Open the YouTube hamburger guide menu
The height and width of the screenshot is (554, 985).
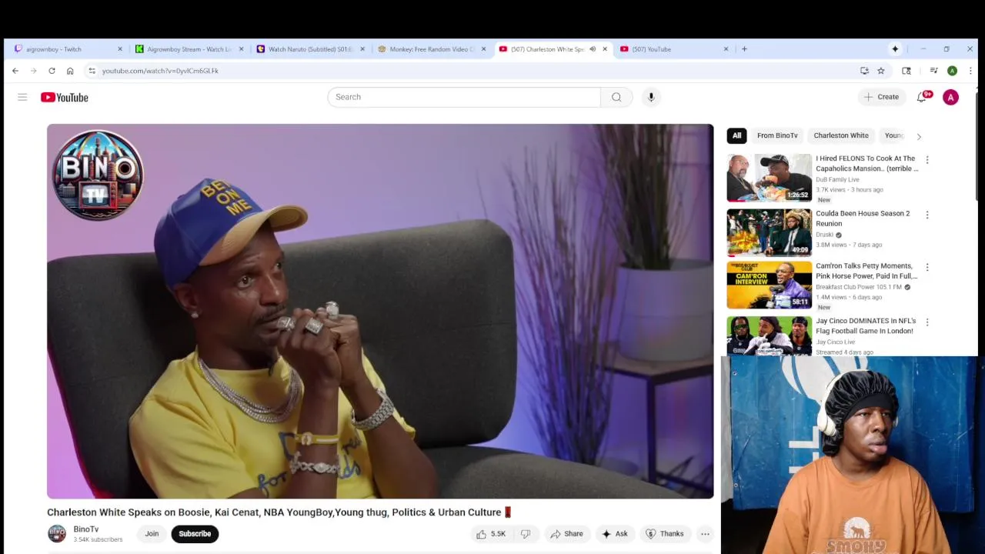pos(22,97)
